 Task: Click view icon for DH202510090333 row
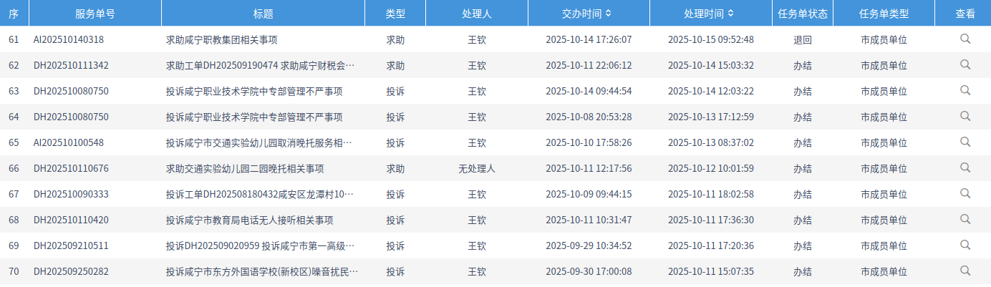coord(965,193)
